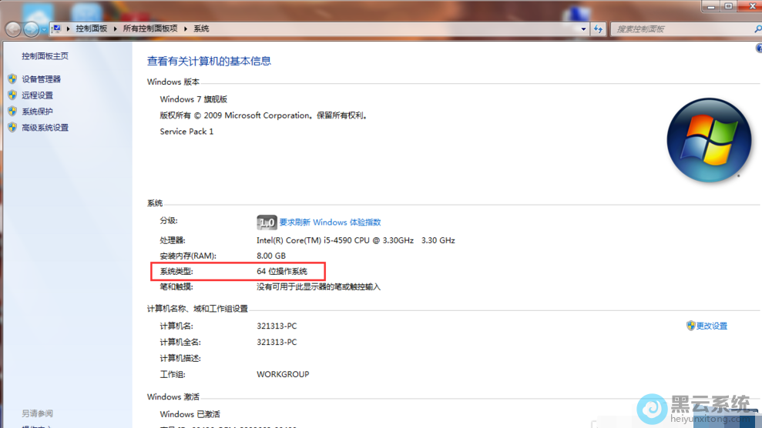The image size is (762, 428).
Task: Click the shield icon next to 高级系统设置
Action: (12, 127)
